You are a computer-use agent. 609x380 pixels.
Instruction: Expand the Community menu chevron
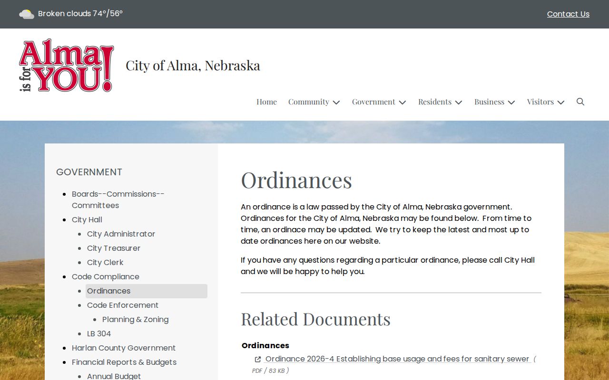(336, 102)
